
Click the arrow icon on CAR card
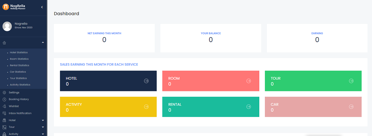click(x=351, y=107)
